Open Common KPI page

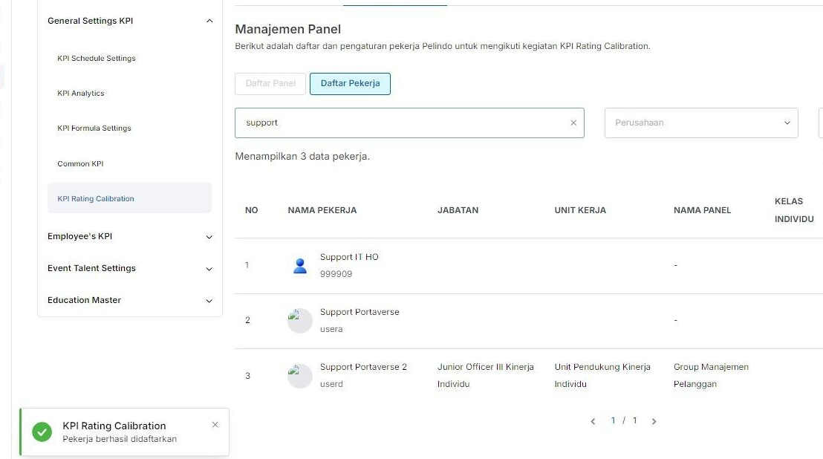[x=80, y=164]
